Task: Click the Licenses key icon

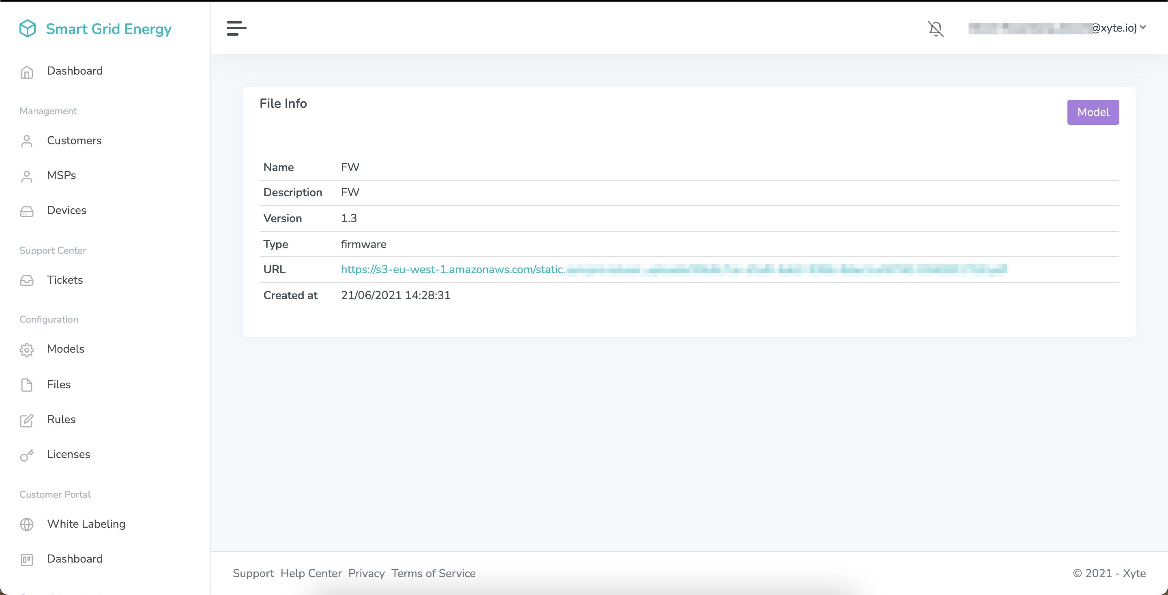Action: [27, 455]
